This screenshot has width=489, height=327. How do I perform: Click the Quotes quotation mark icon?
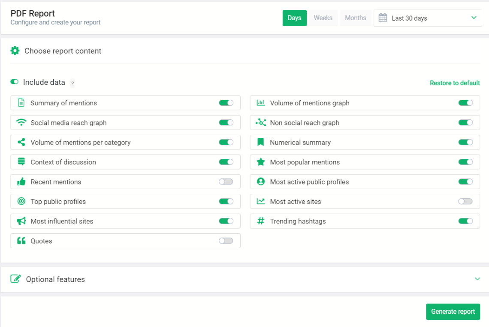(21, 241)
